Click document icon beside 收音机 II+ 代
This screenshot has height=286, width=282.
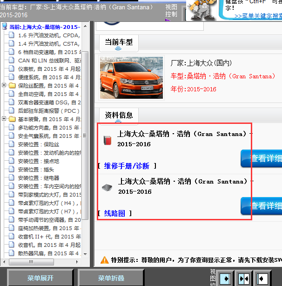coord(12,236)
